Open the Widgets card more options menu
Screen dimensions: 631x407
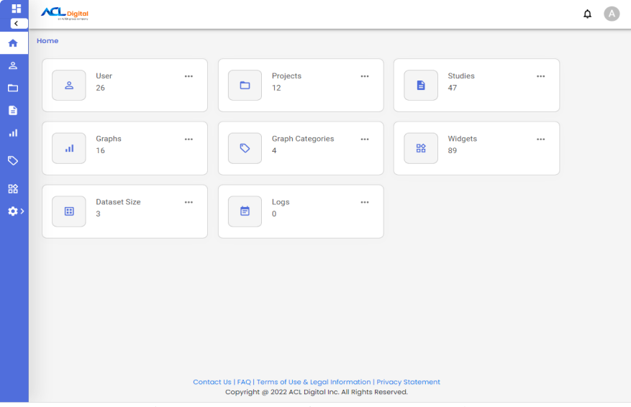pos(541,140)
